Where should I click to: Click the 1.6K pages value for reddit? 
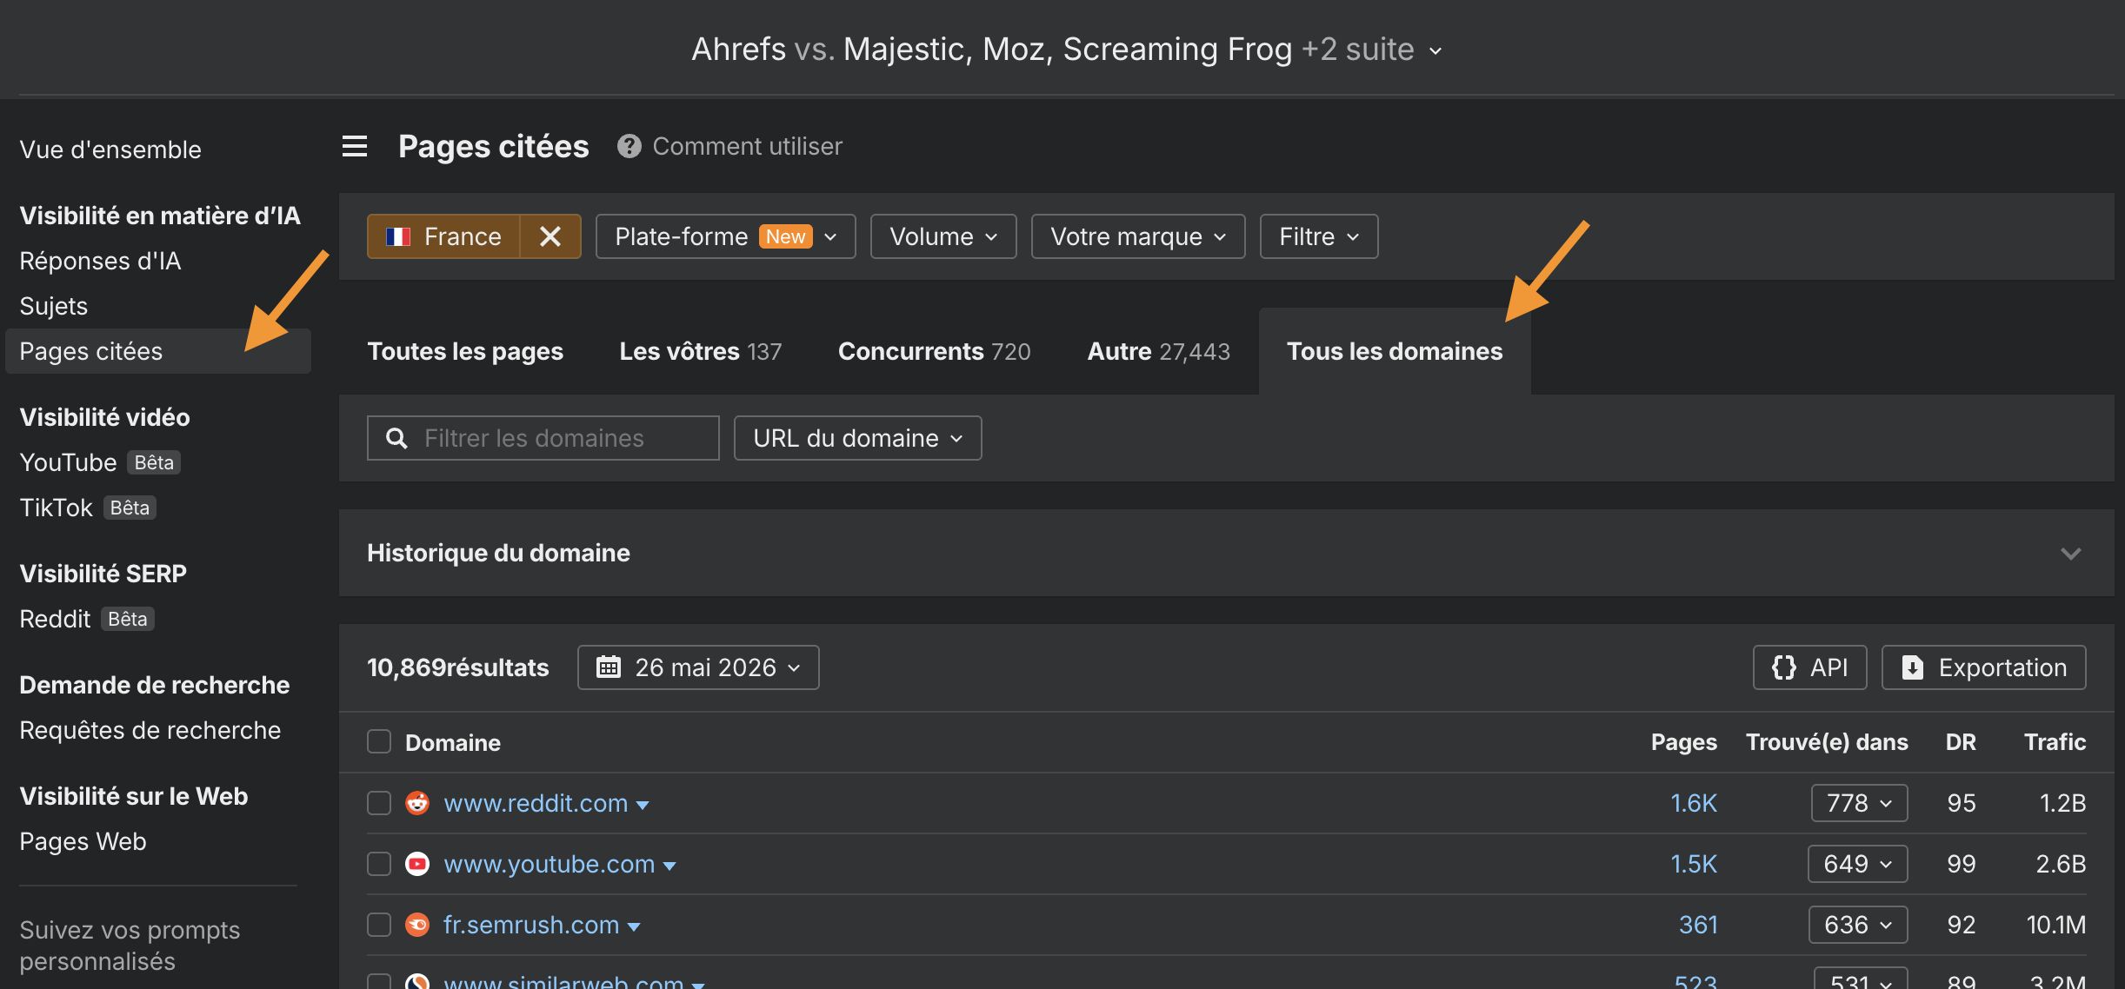coord(1694,803)
